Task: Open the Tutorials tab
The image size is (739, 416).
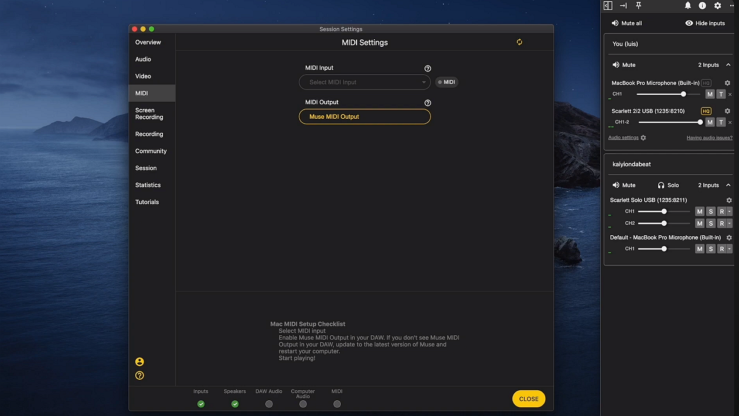Action: [x=147, y=202]
